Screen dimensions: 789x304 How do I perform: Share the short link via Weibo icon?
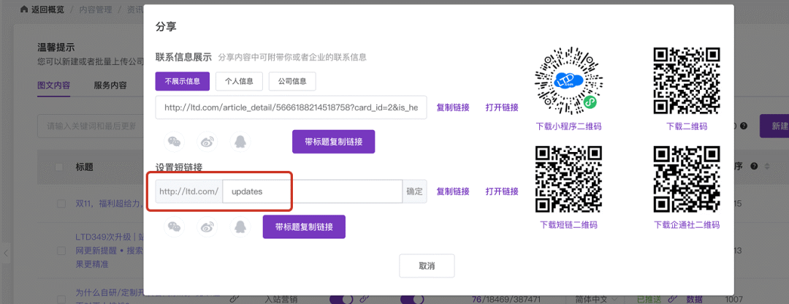tap(208, 227)
